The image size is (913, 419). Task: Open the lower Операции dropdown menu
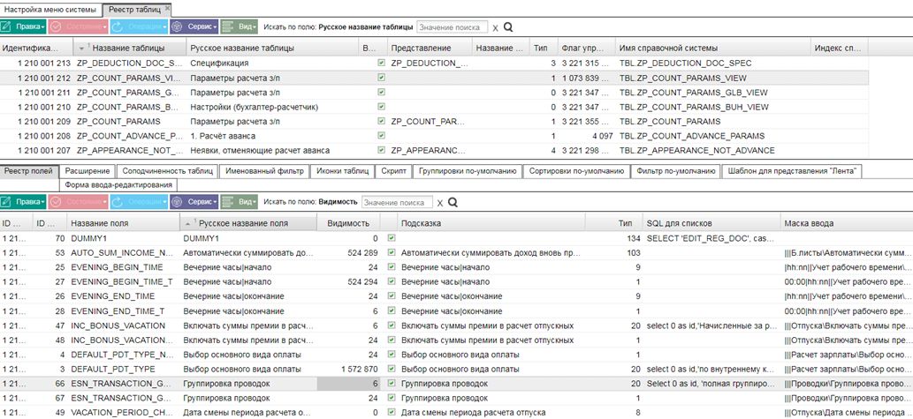pos(139,202)
